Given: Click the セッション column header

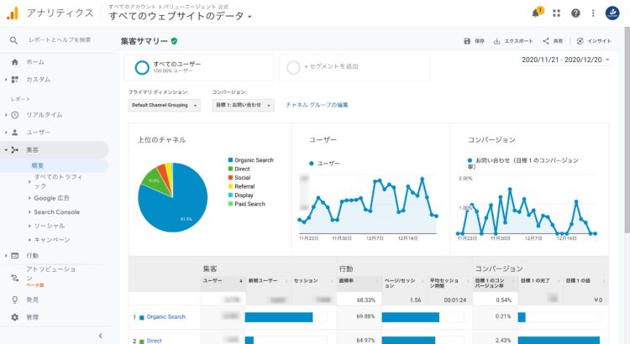Looking at the screenshot, I should [306, 280].
